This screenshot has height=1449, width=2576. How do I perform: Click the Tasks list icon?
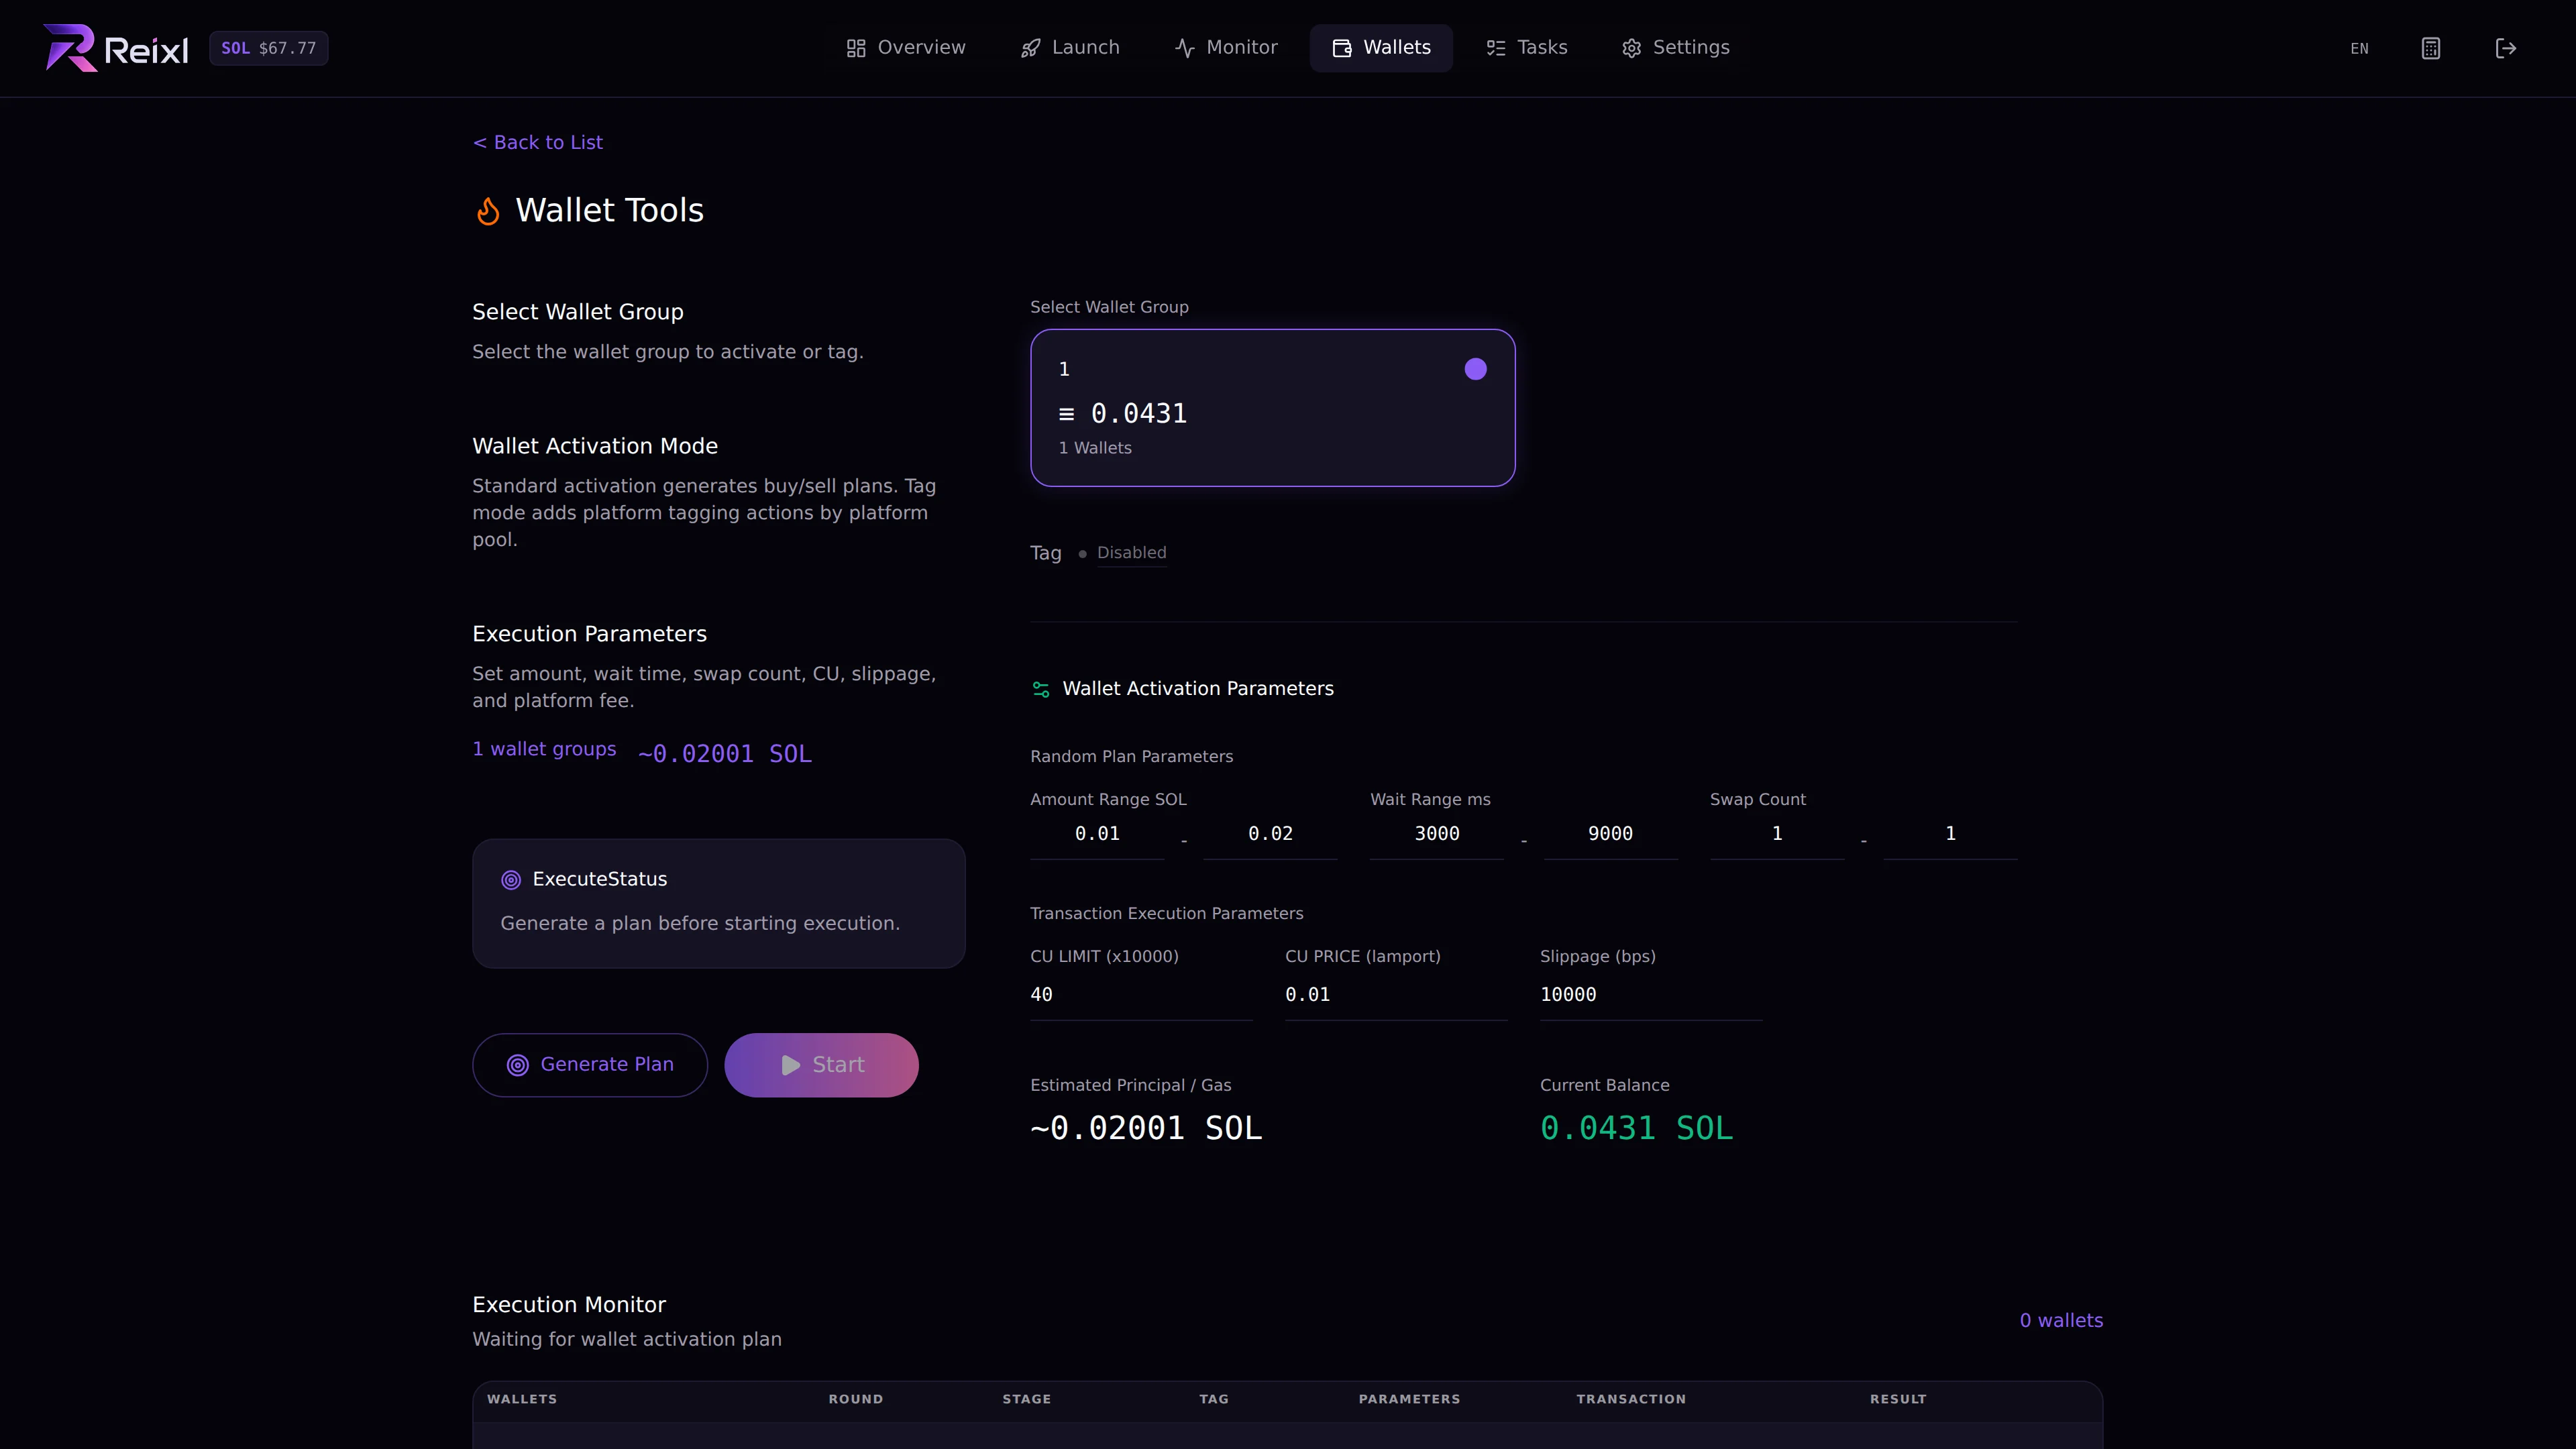click(1496, 48)
